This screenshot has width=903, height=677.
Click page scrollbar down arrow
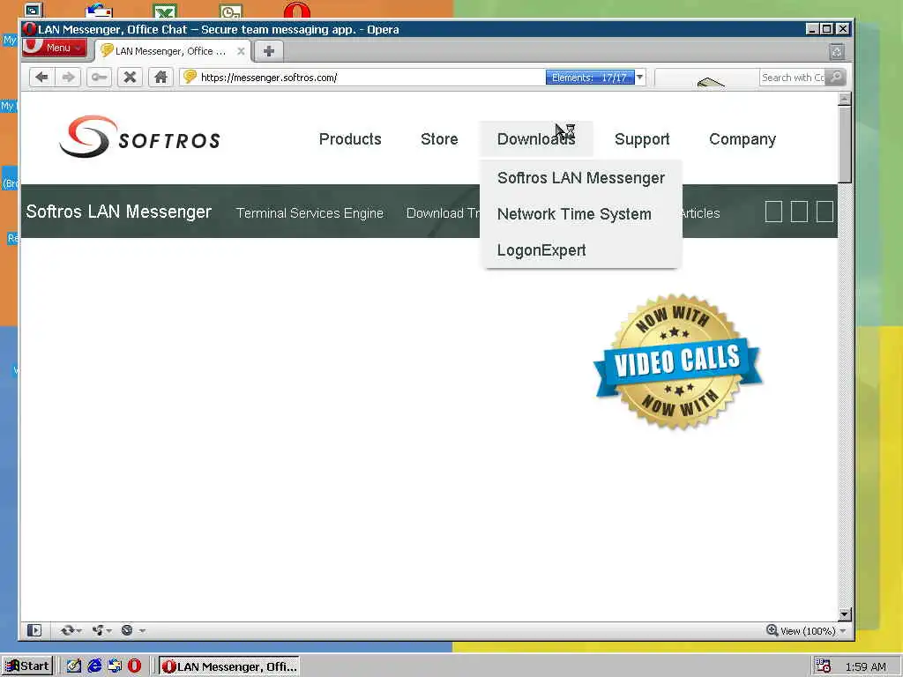[x=844, y=614]
